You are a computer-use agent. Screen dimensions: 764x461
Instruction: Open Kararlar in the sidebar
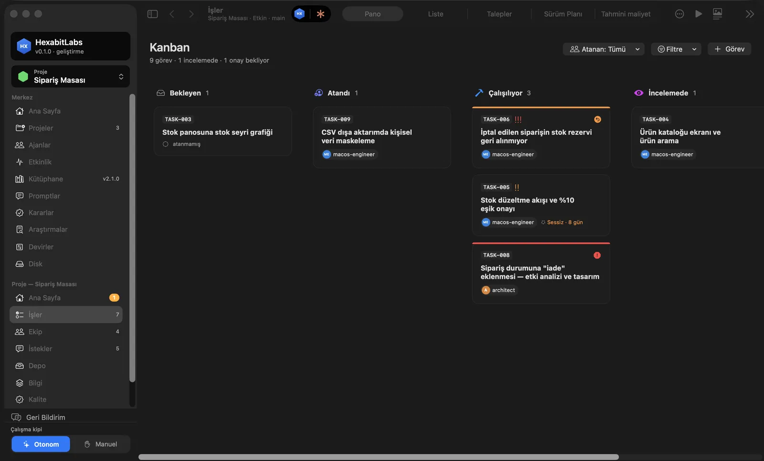(x=66, y=213)
